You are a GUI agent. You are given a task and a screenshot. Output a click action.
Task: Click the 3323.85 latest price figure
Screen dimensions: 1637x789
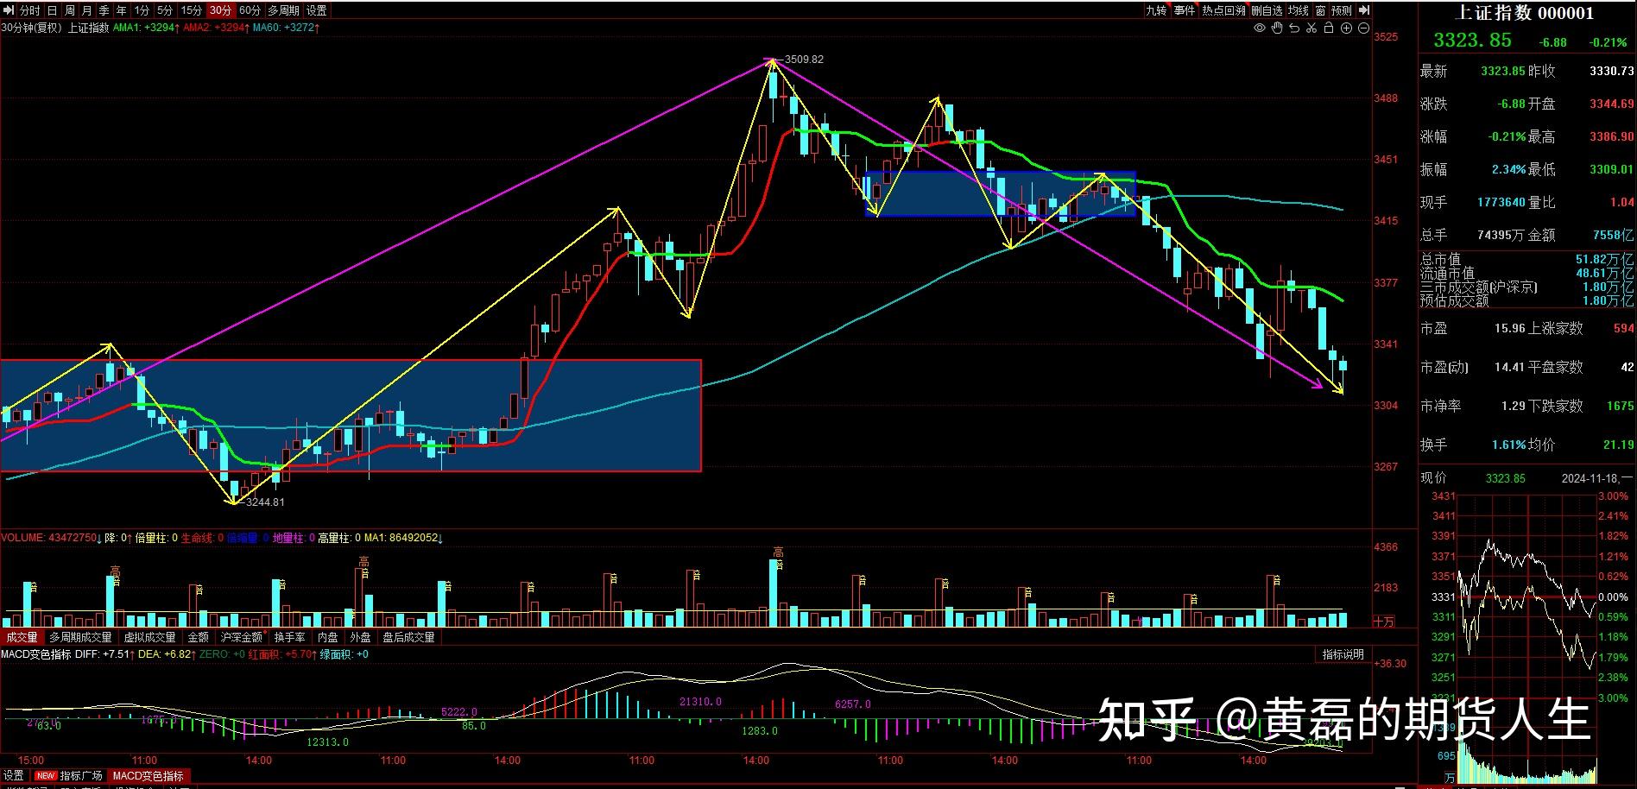pos(1473,41)
